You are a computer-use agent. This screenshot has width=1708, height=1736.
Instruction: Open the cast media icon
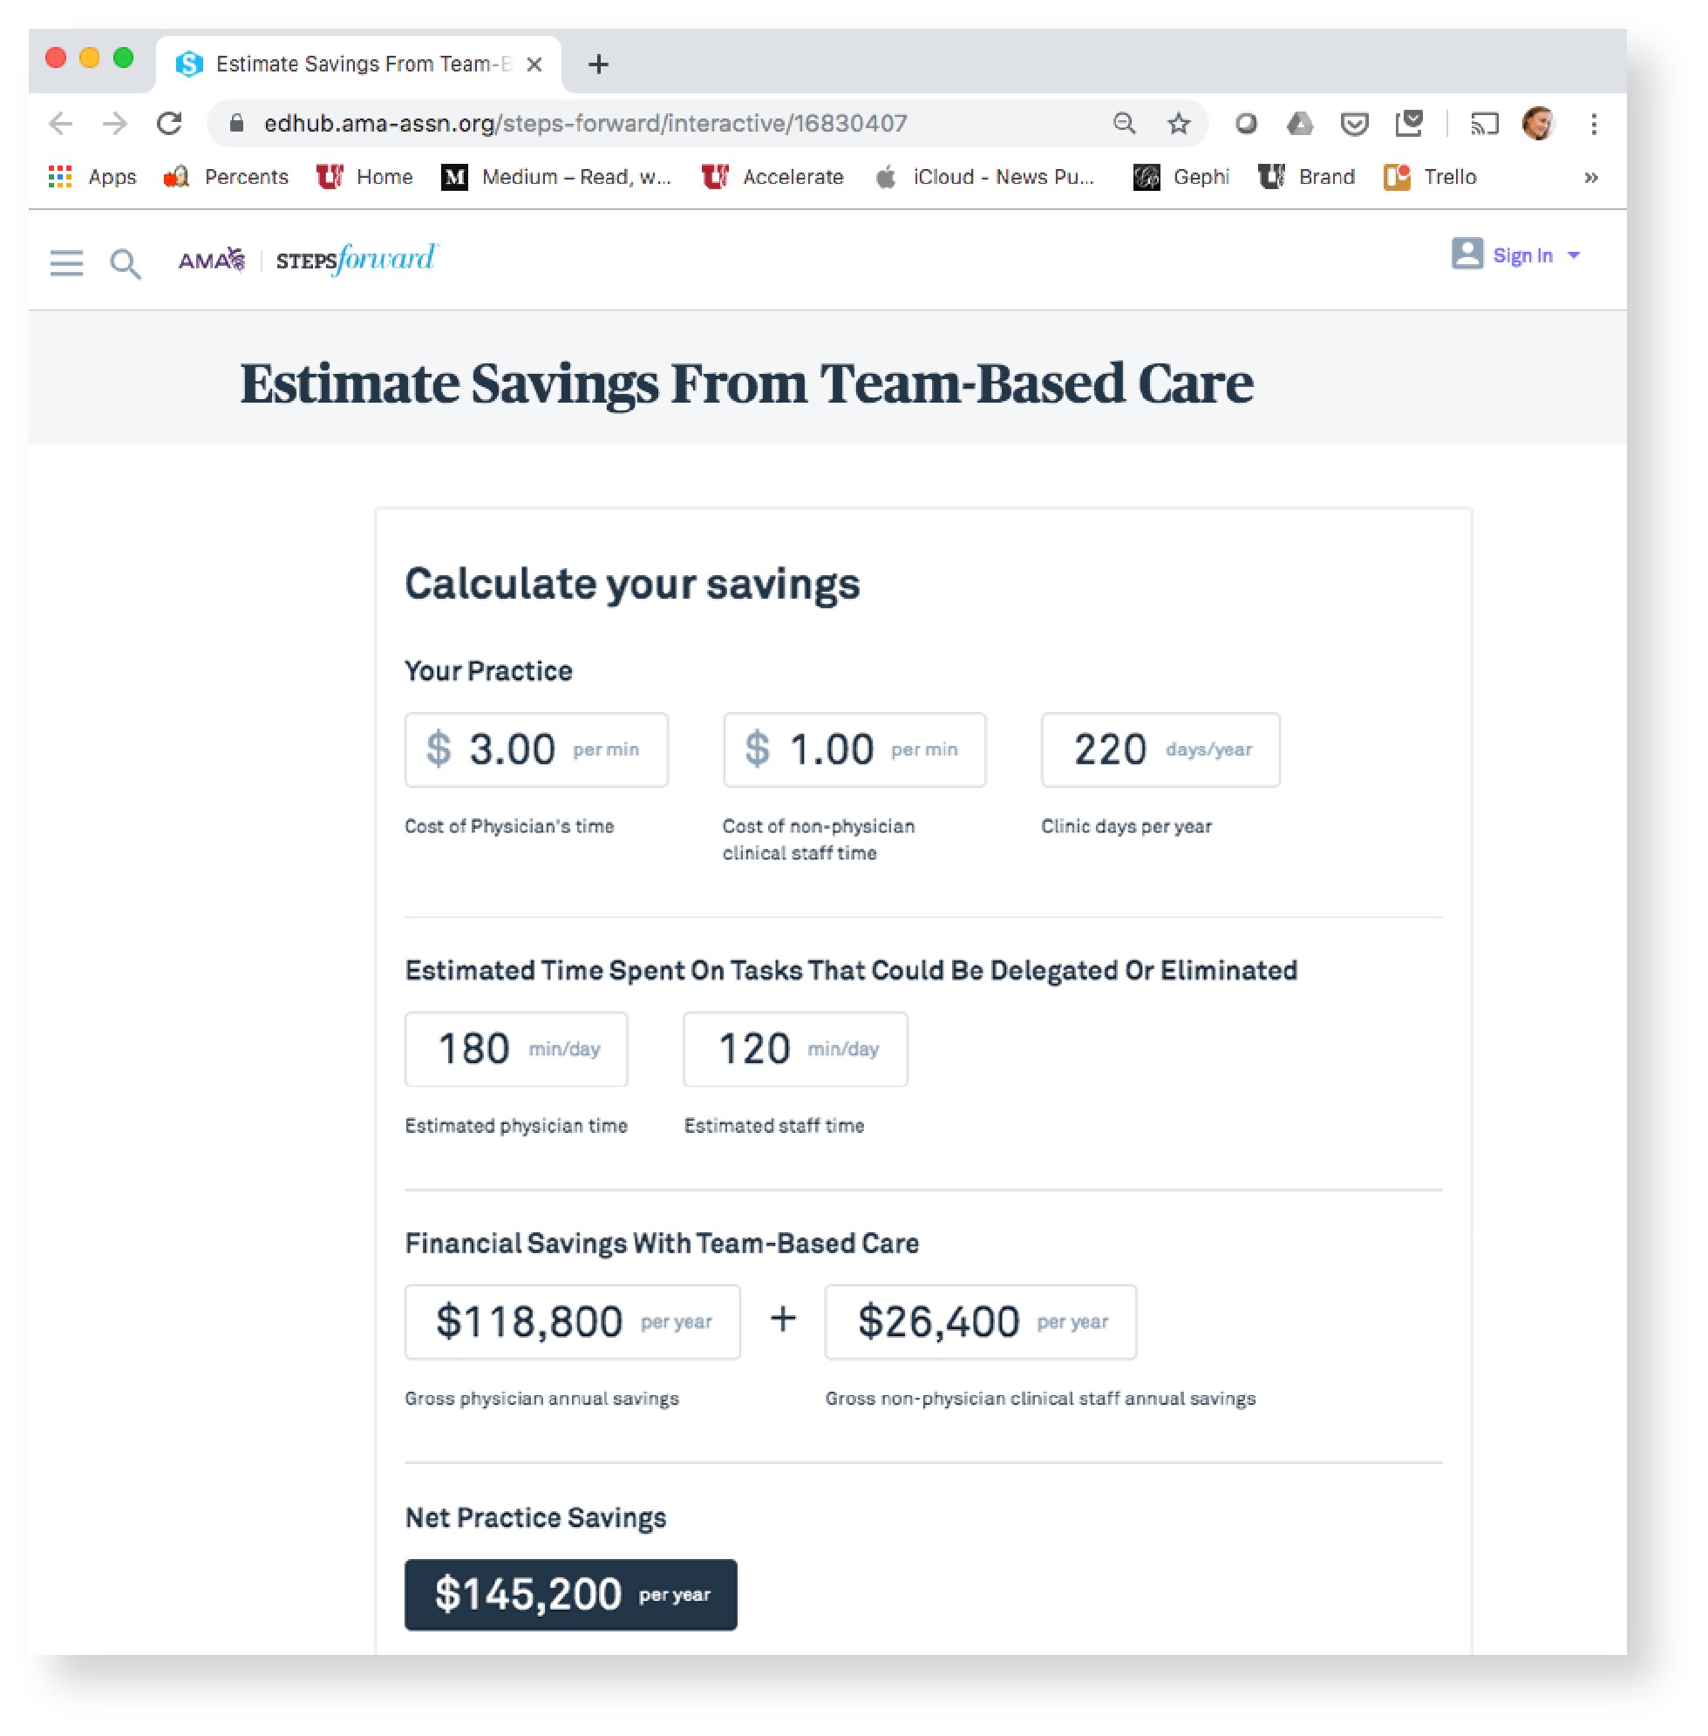[x=1485, y=124]
